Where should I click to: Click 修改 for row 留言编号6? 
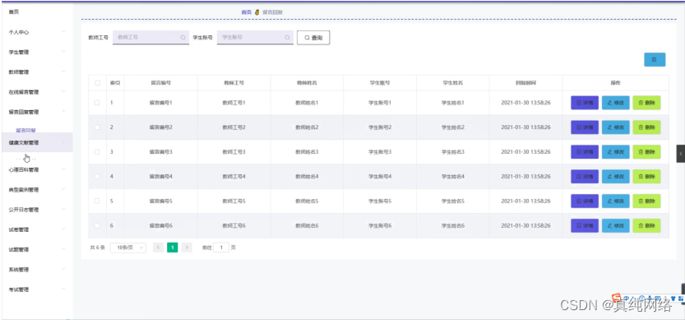[616, 225]
